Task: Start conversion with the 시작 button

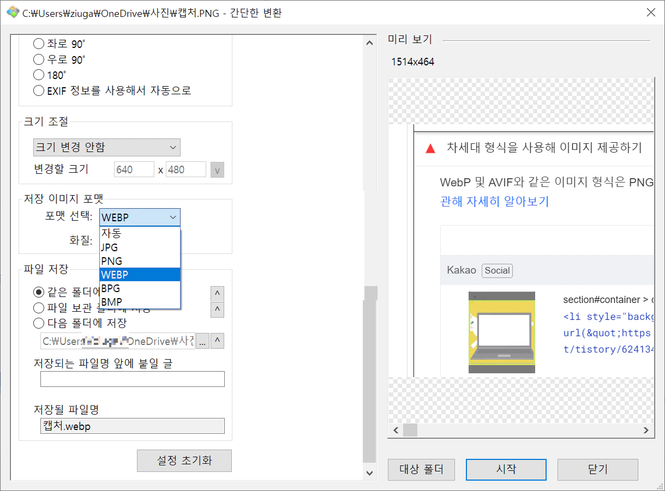Action: click(x=505, y=469)
